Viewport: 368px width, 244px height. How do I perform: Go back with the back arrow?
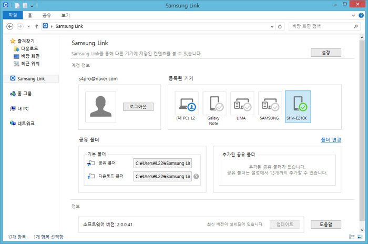click(9, 26)
